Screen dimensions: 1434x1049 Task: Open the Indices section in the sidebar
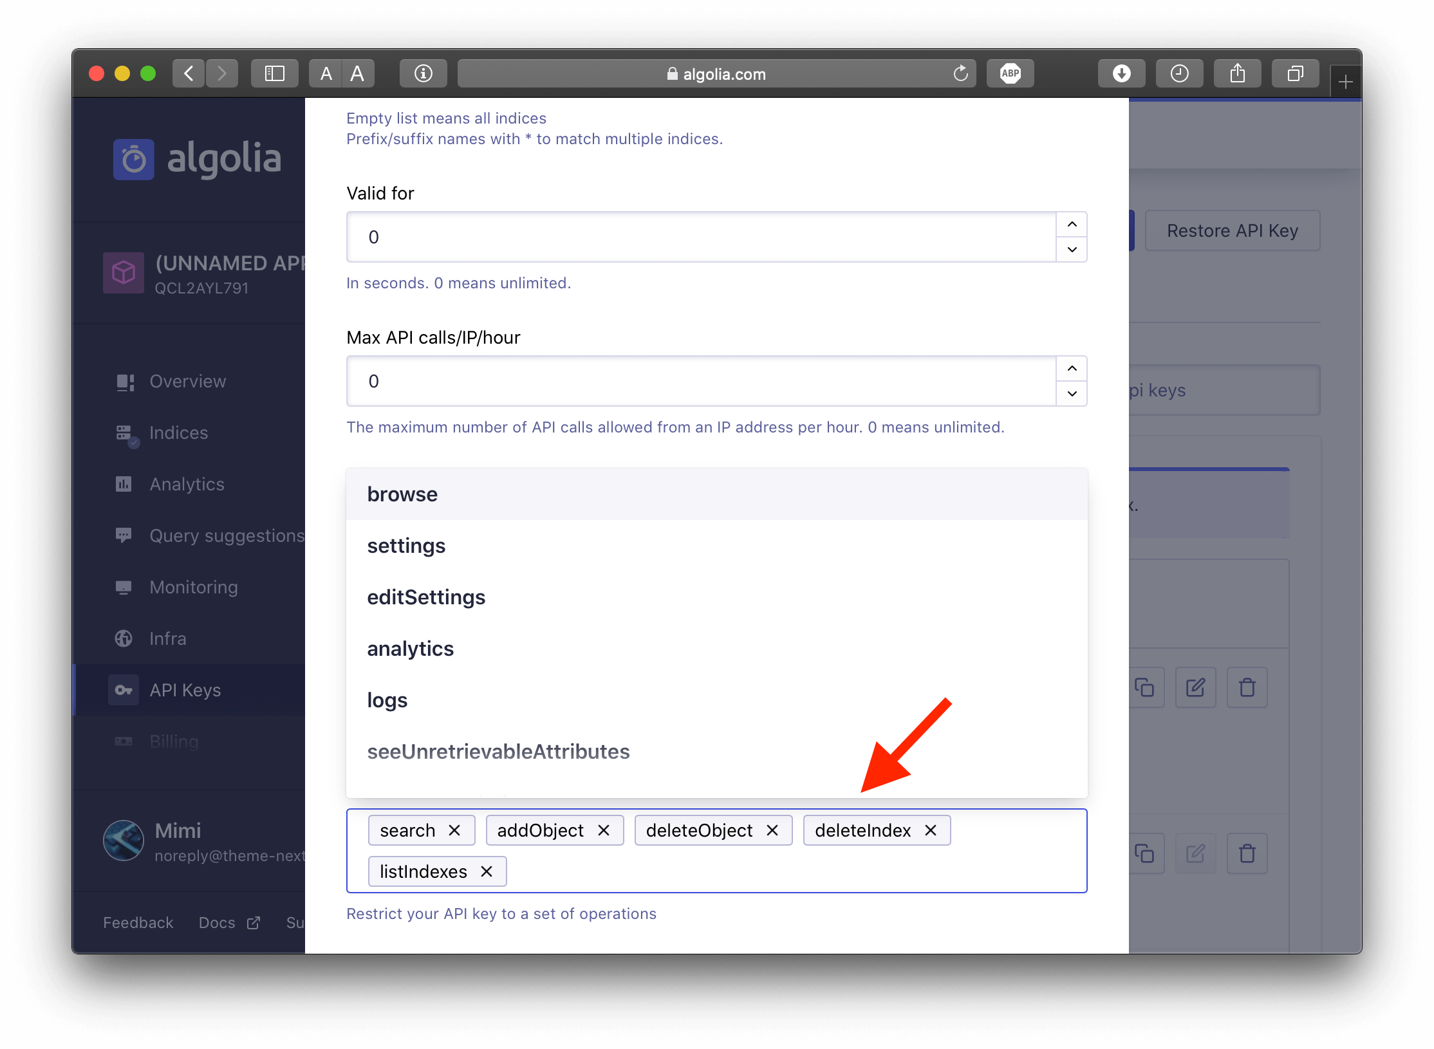click(178, 432)
